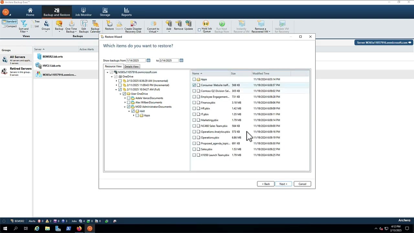
Task: Collapse the OneDrive tree node
Action: click(x=112, y=77)
